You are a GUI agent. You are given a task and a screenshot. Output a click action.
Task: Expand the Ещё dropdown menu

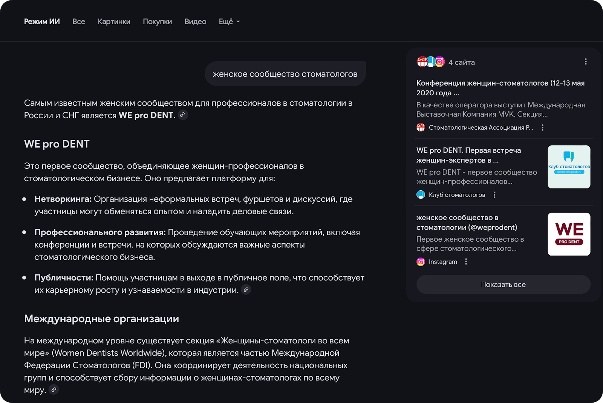[x=229, y=22]
